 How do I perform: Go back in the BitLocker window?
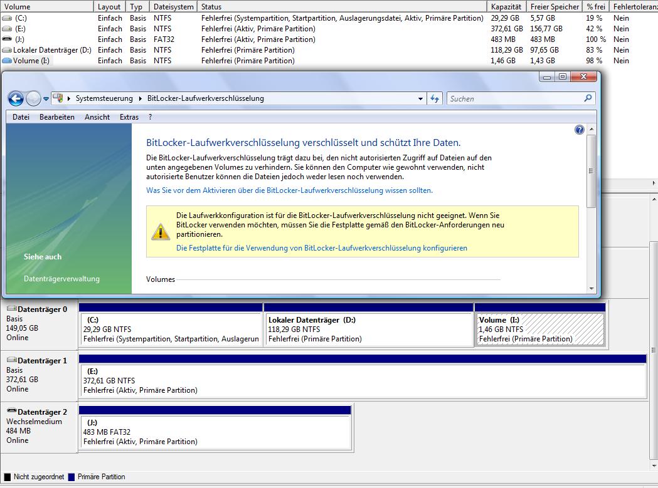point(16,99)
